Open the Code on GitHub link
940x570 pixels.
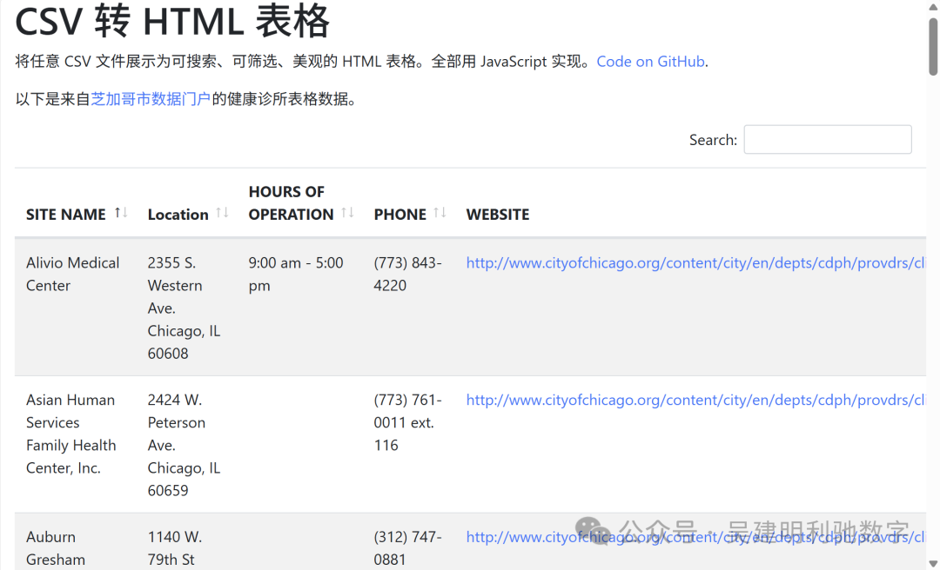pos(650,62)
